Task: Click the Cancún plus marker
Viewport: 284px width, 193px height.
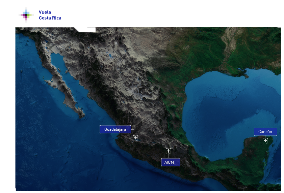Action: pos(265,140)
